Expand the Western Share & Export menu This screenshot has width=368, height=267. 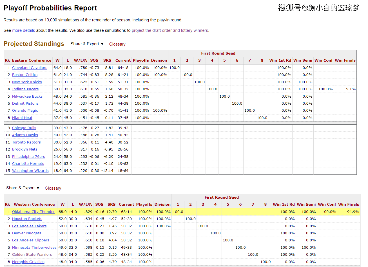point(23,188)
